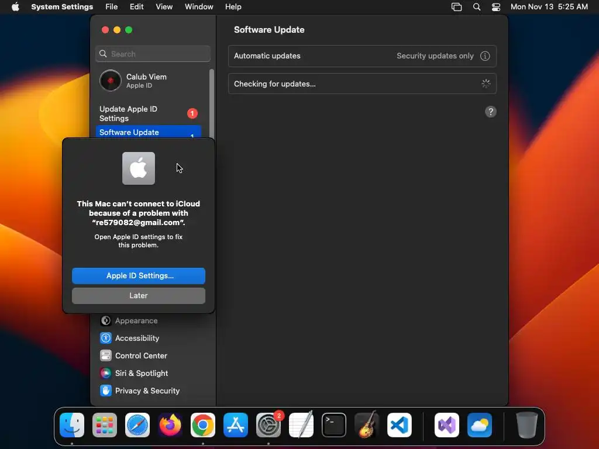Select Software Update in the sidebar
This screenshot has height=449, width=599.
pyautogui.click(x=148, y=132)
